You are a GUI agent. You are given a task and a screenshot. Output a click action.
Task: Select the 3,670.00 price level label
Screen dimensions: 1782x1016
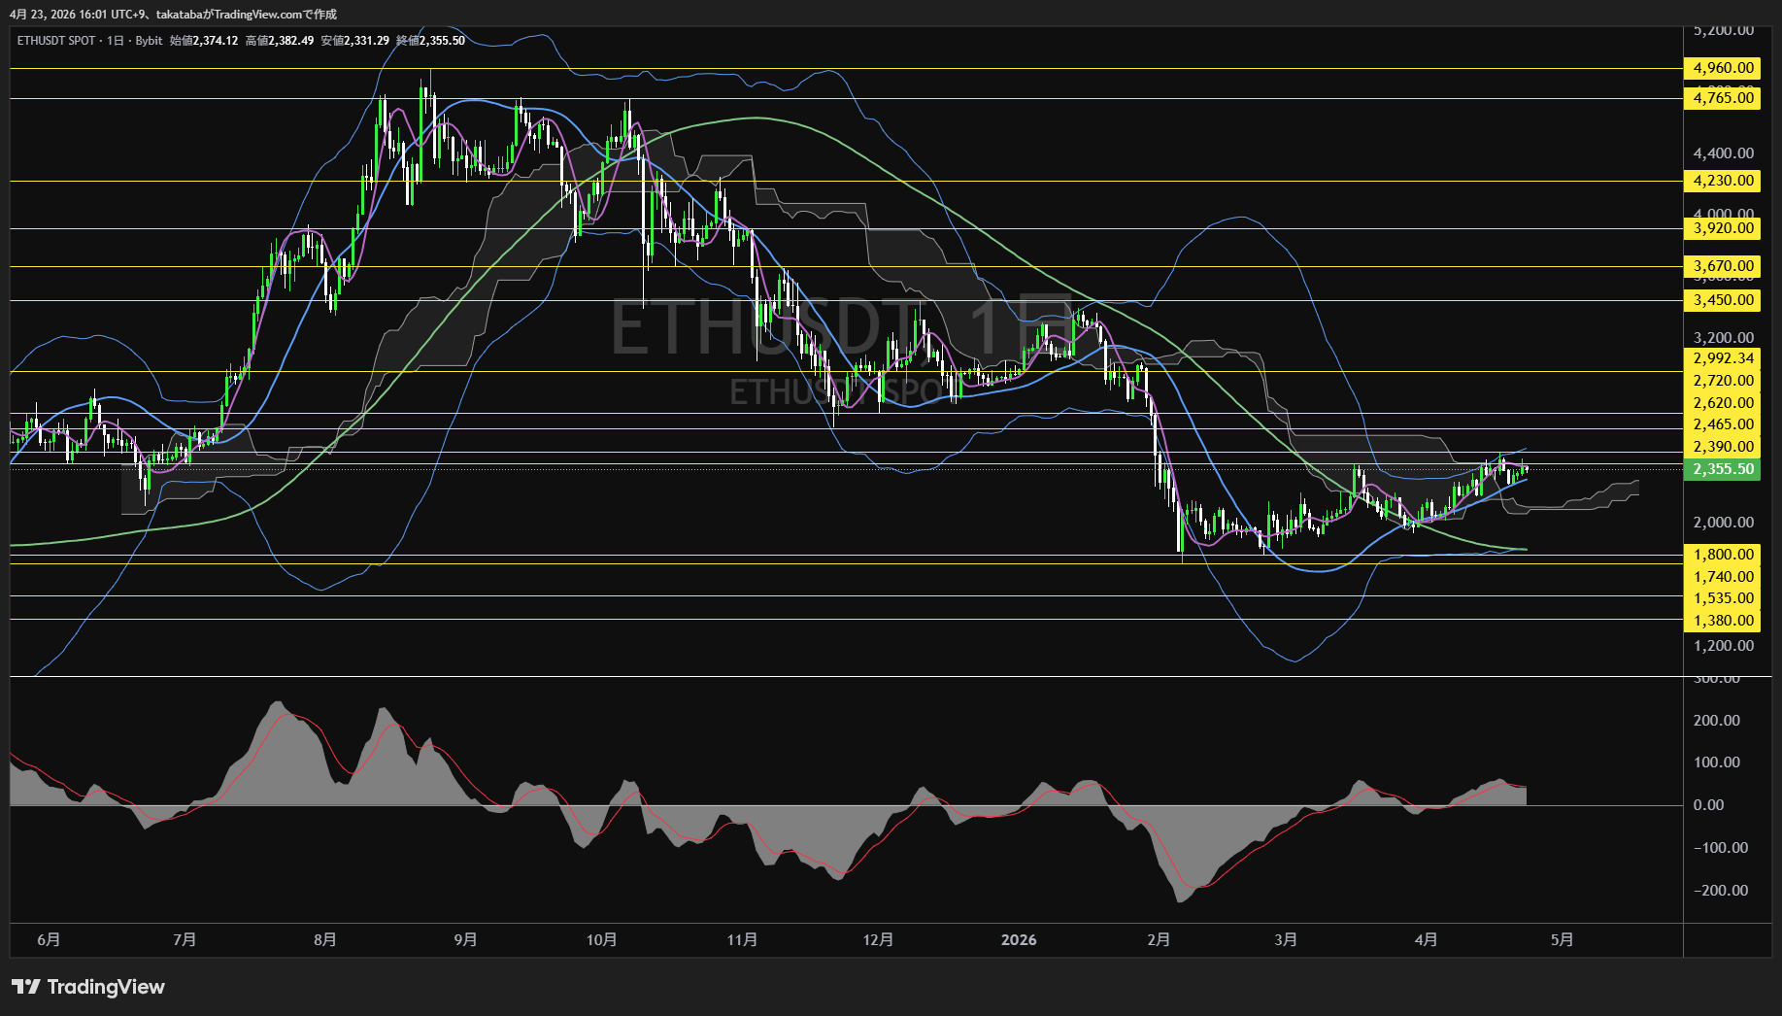[x=1723, y=266]
